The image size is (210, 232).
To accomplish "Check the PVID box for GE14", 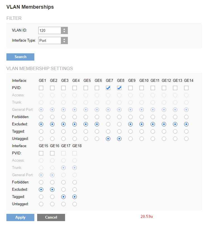I will tap(186, 88).
